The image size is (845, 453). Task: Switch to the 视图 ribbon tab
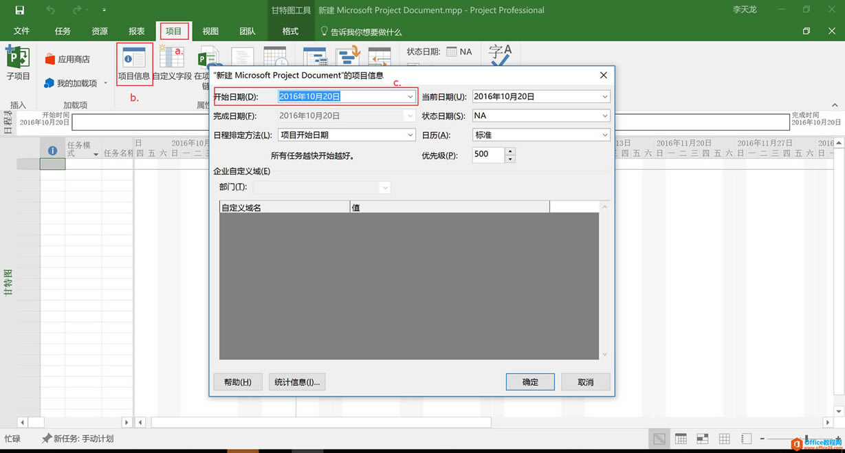210,31
